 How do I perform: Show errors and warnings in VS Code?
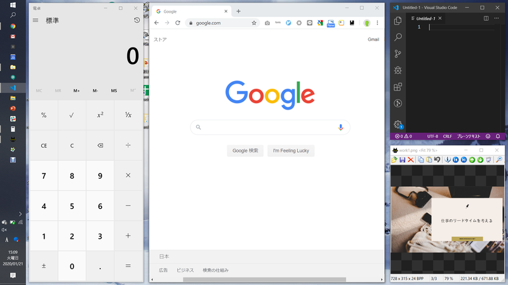(x=403, y=136)
